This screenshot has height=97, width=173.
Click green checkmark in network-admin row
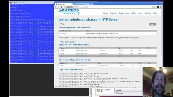132,53
